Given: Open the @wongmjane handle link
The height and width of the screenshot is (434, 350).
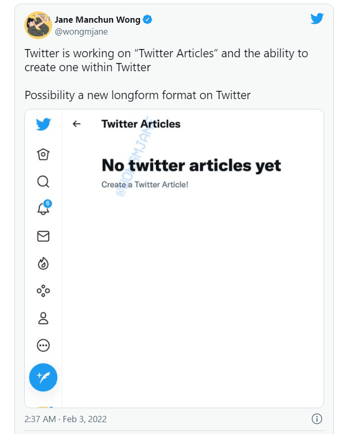Looking at the screenshot, I should (x=81, y=31).
